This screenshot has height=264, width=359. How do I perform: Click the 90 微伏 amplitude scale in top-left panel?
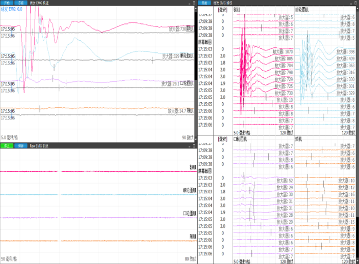(188, 137)
